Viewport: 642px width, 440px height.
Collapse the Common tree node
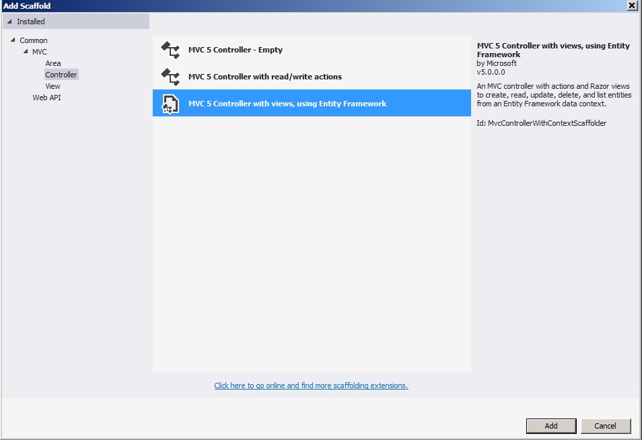[13, 40]
